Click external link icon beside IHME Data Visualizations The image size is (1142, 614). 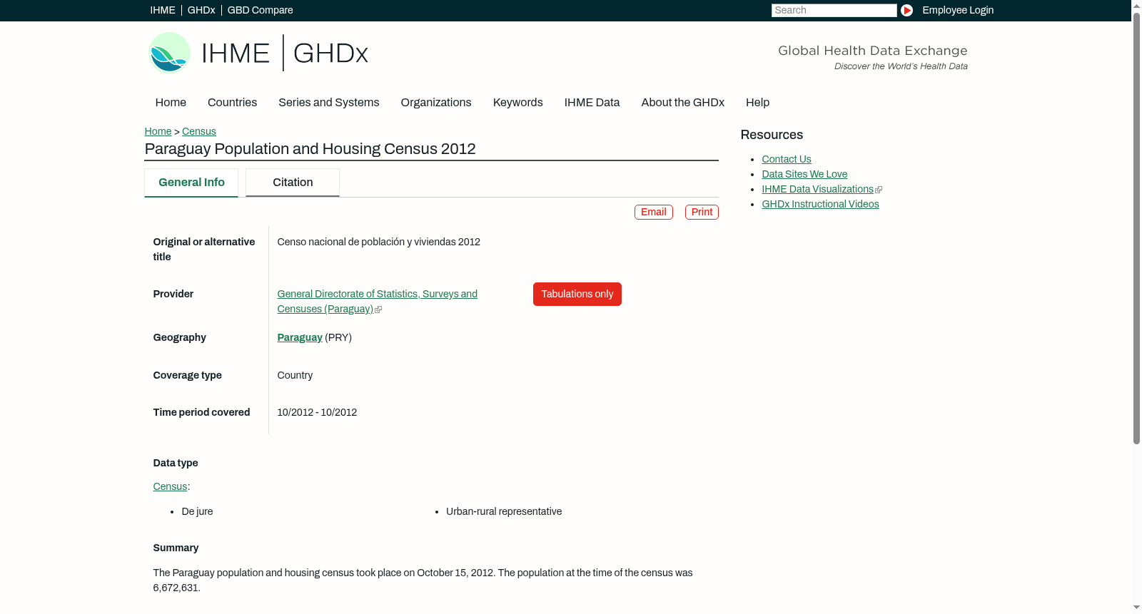pyautogui.click(x=879, y=190)
